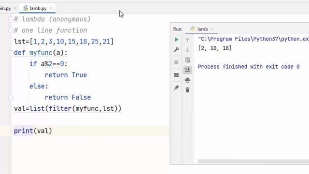Select the lamb tab in Run panel
The width and height of the screenshot is (309, 174).
pyautogui.click(x=202, y=29)
